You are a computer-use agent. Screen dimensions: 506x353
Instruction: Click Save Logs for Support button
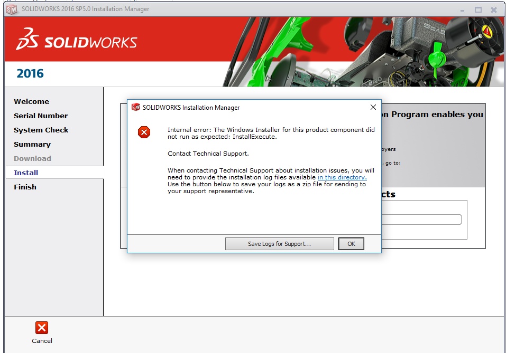(x=280, y=244)
